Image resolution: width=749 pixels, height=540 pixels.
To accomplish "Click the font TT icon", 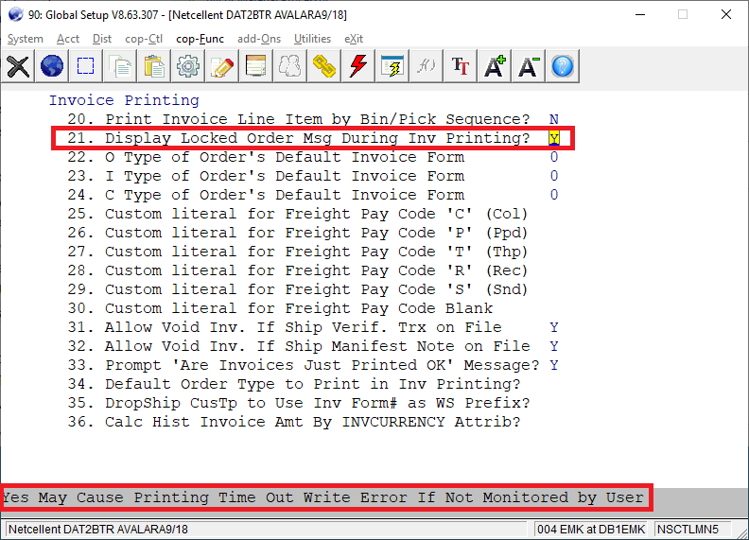I will pos(461,66).
